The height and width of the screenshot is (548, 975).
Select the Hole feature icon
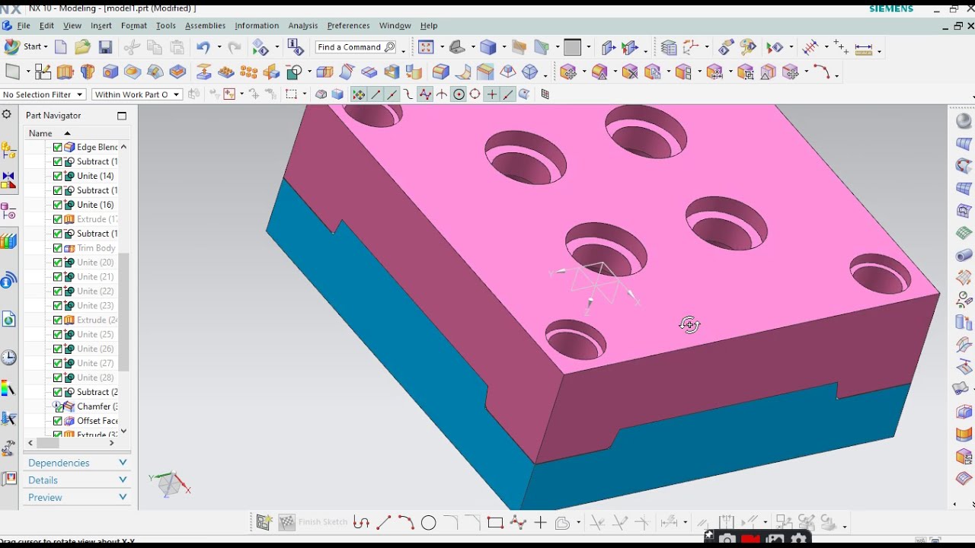pos(110,72)
